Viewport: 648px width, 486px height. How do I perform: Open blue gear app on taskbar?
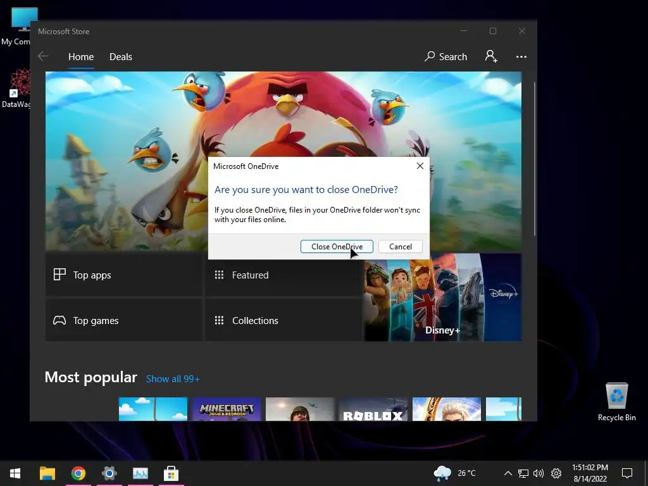pyautogui.click(x=109, y=473)
